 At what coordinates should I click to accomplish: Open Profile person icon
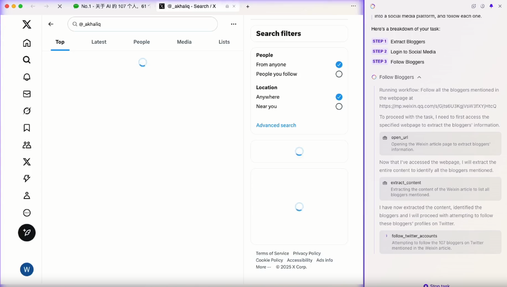click(26, 196)
